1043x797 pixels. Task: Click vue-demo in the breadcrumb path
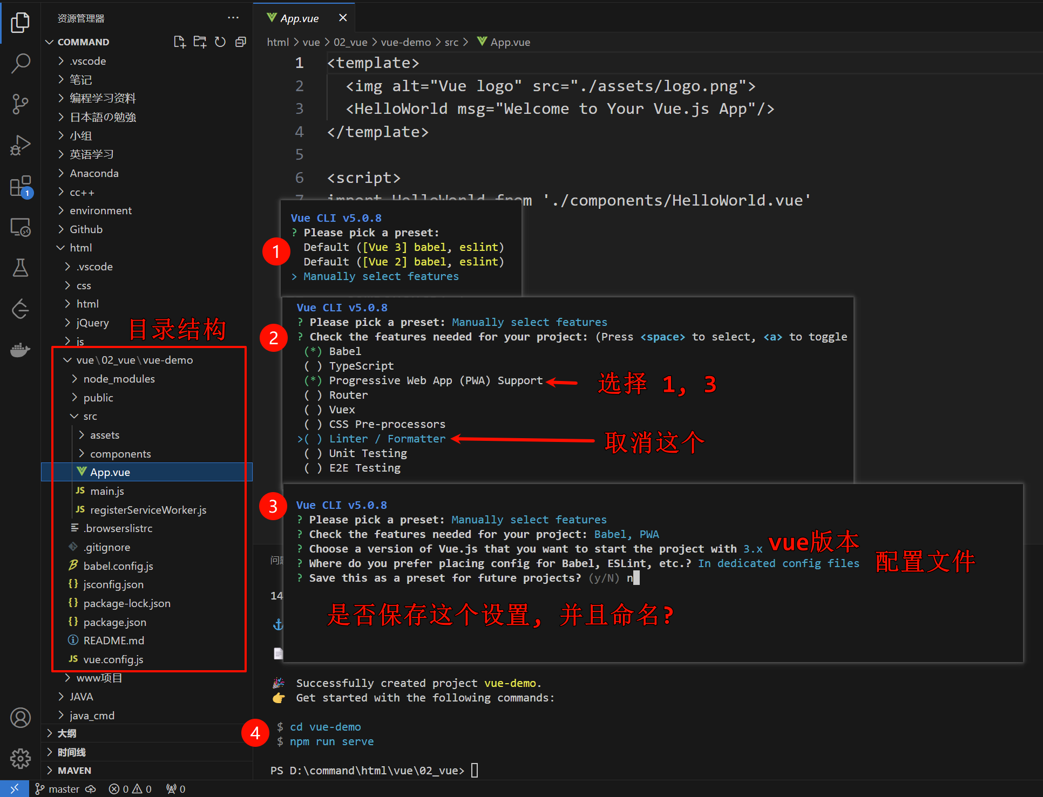click(406, 42)
